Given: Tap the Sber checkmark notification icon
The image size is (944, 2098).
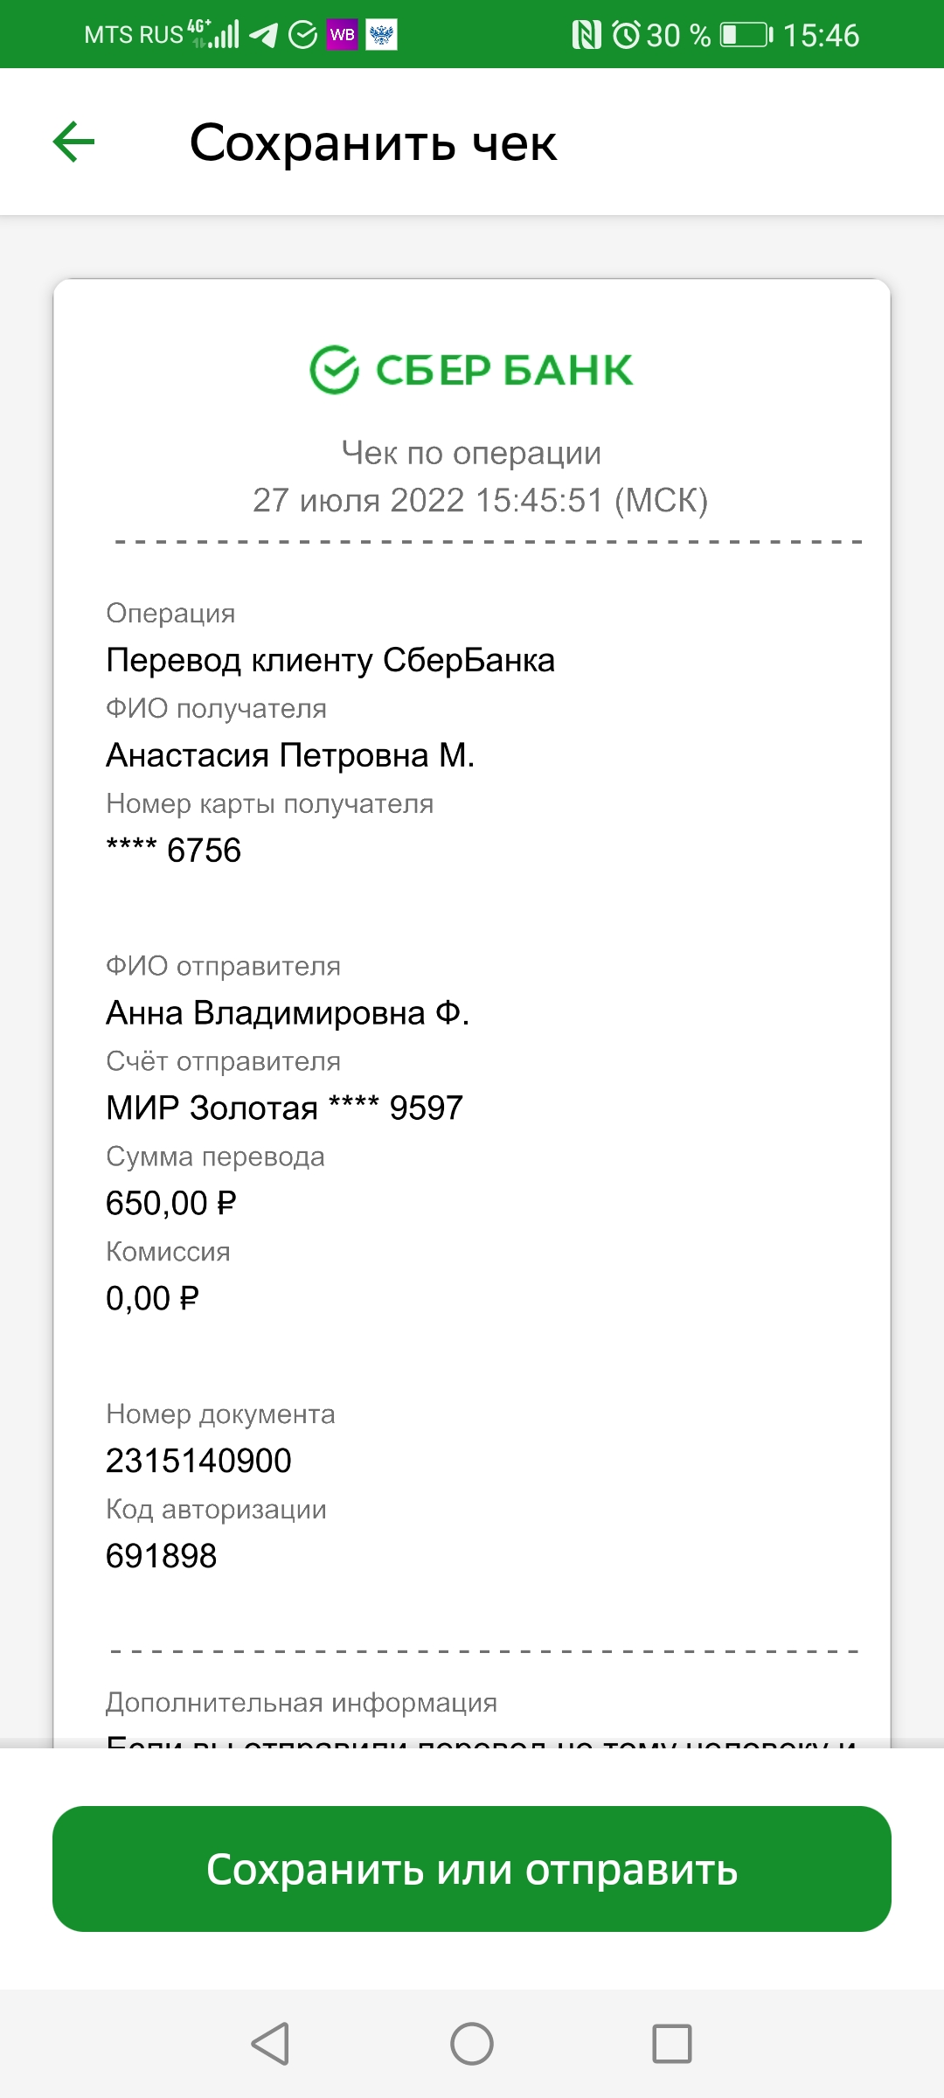Looking at the screenshot, I should coord(302,35).
